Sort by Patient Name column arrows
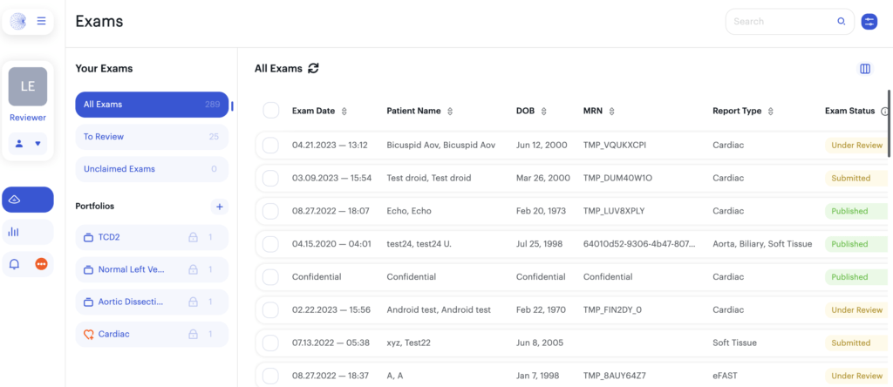This screenshot has height=387, width=893. pyautogui.click(x=450, y=112)
